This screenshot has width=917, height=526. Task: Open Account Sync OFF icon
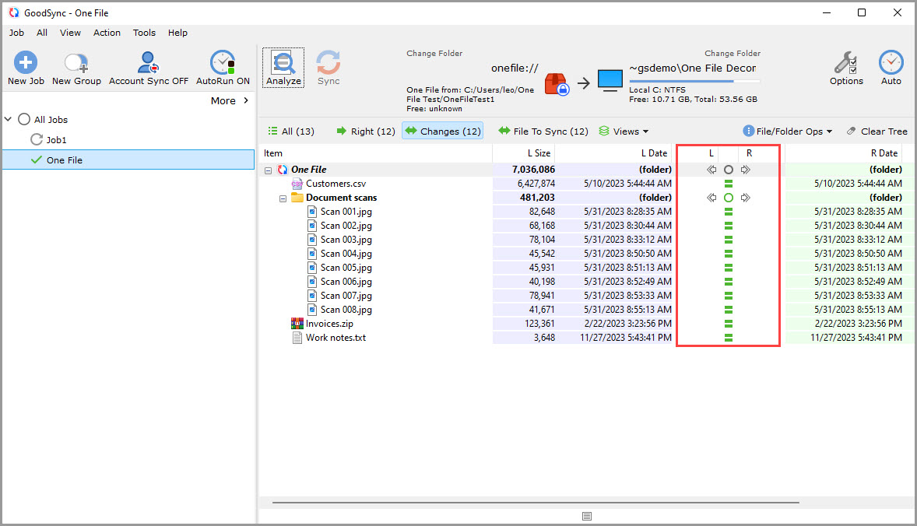click(x=148, y=62)
